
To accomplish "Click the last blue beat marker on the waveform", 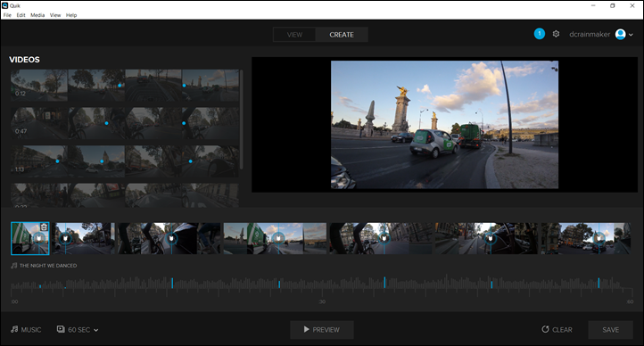I will pyautogui.click(x=599, y=283).
